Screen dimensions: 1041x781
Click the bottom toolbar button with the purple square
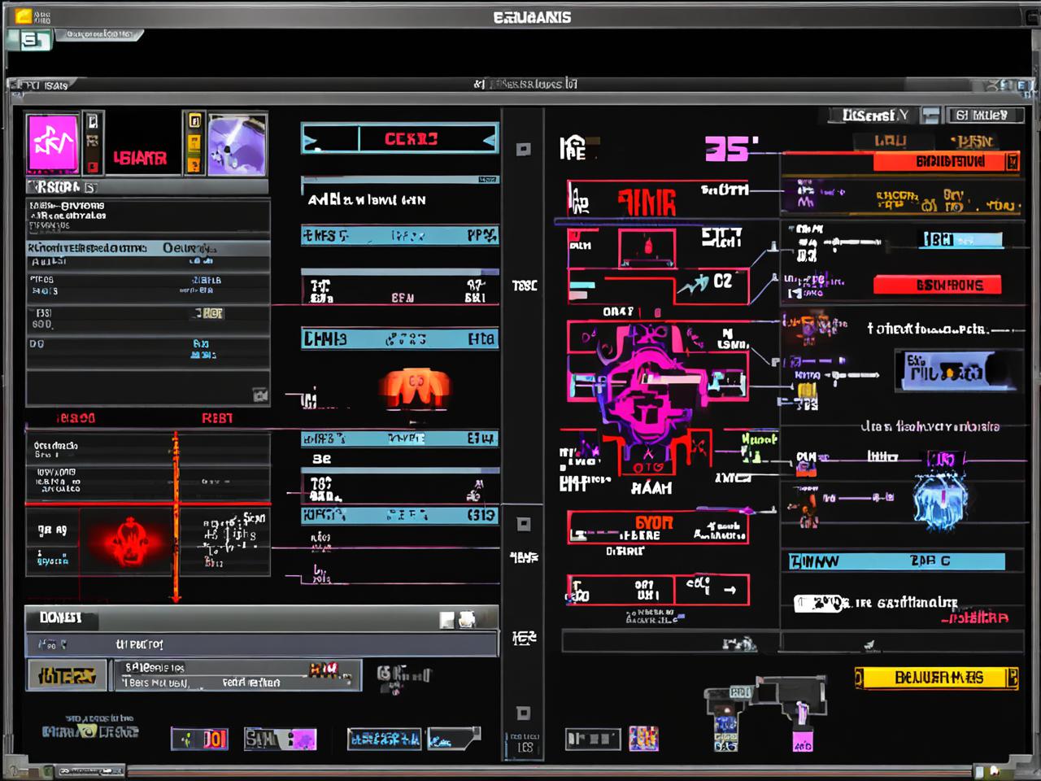click(x=281, y=739)
